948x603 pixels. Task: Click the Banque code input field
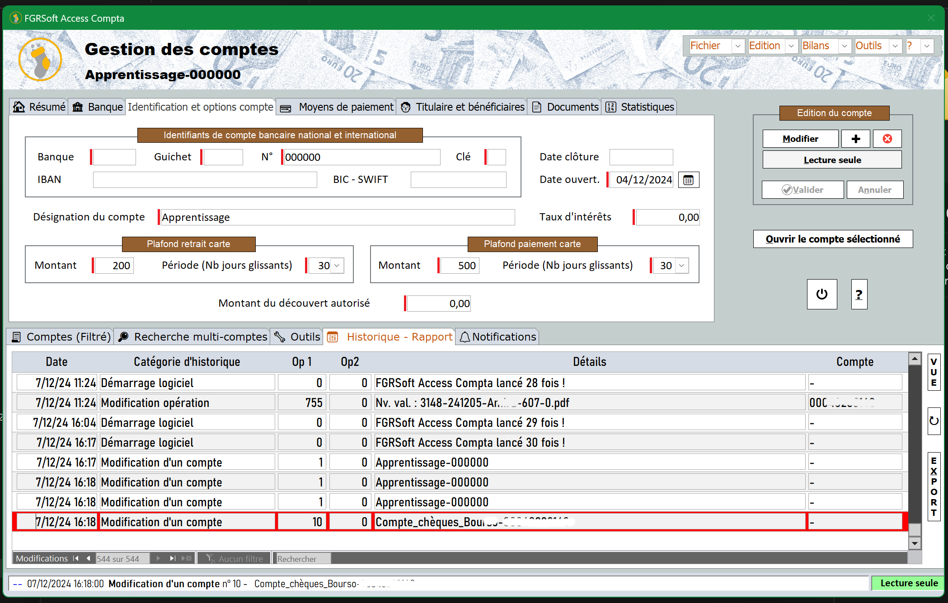pos(114,157)
